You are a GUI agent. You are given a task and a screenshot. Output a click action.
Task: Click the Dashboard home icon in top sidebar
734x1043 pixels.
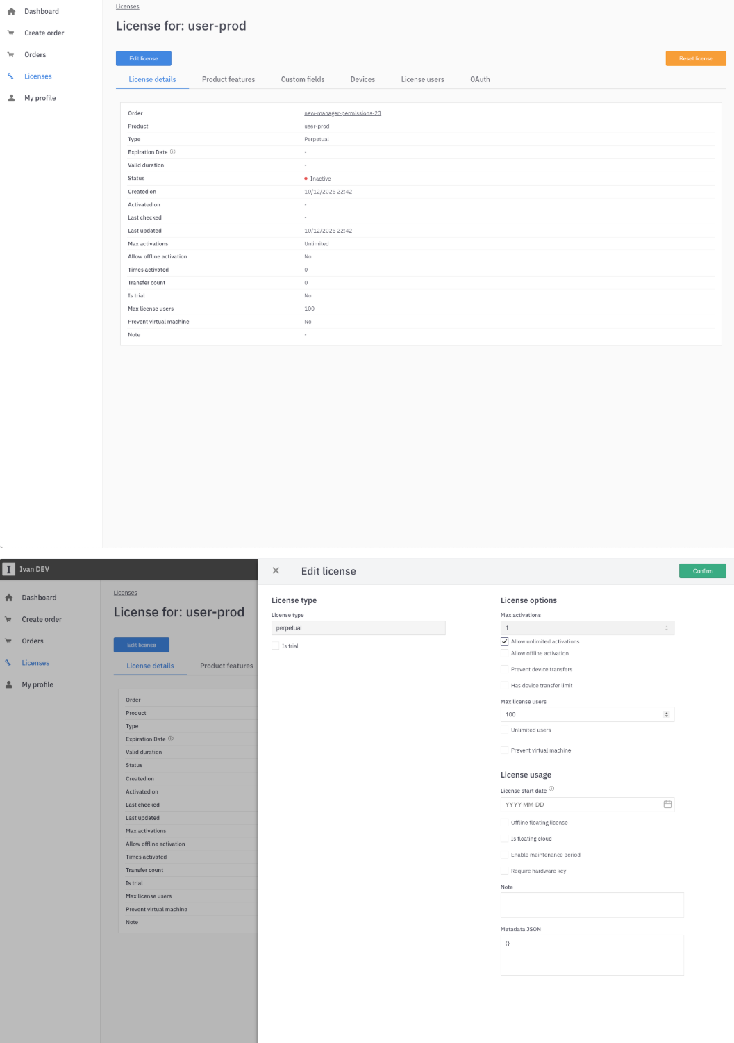tap(11, 11)
